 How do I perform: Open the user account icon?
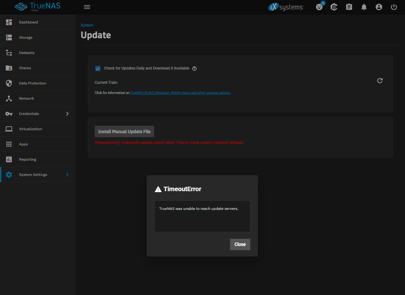379,7
